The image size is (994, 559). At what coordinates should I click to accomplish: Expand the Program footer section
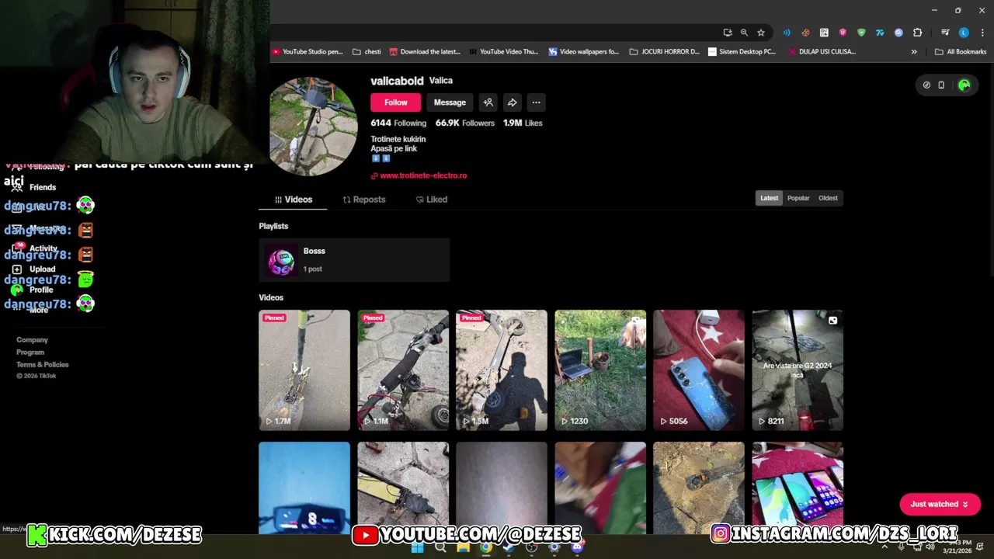[x=30, y=352]
